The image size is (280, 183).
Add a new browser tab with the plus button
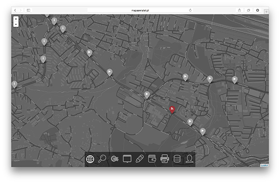(x=266, y=12)
